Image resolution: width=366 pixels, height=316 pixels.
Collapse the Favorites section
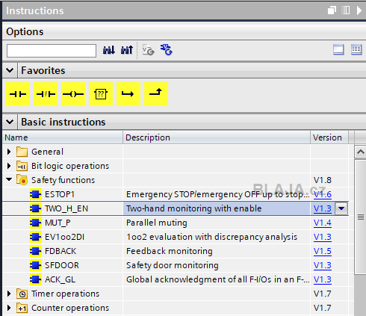pyautogui.click(x=10, y=70)
